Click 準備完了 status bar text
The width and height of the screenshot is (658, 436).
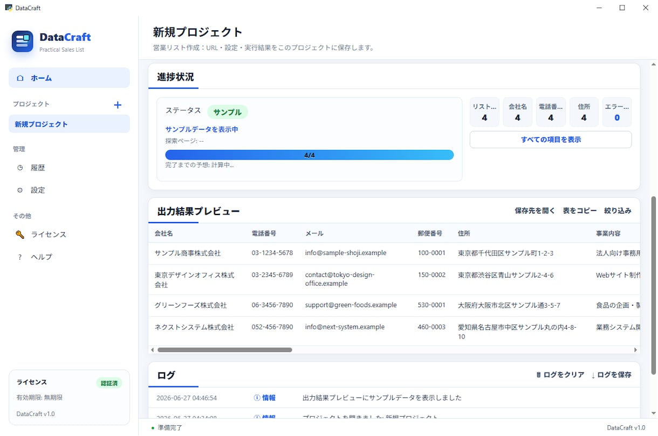pyautogui.click(x=170, y=428)
